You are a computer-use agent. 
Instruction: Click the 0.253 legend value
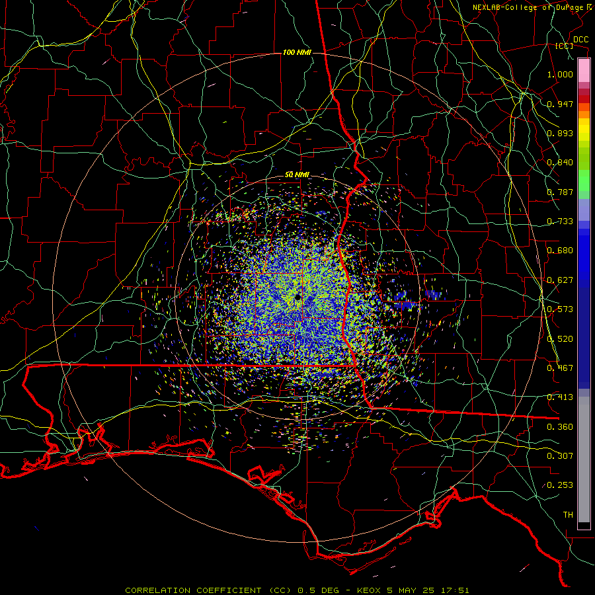tap(560, 485)
